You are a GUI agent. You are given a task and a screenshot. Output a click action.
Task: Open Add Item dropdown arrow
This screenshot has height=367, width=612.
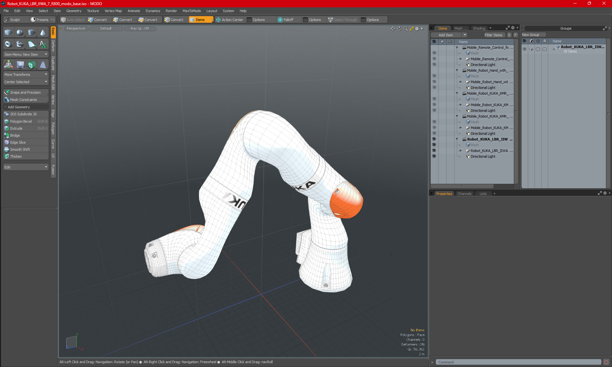pyautogui.click(x=465, y=35)
